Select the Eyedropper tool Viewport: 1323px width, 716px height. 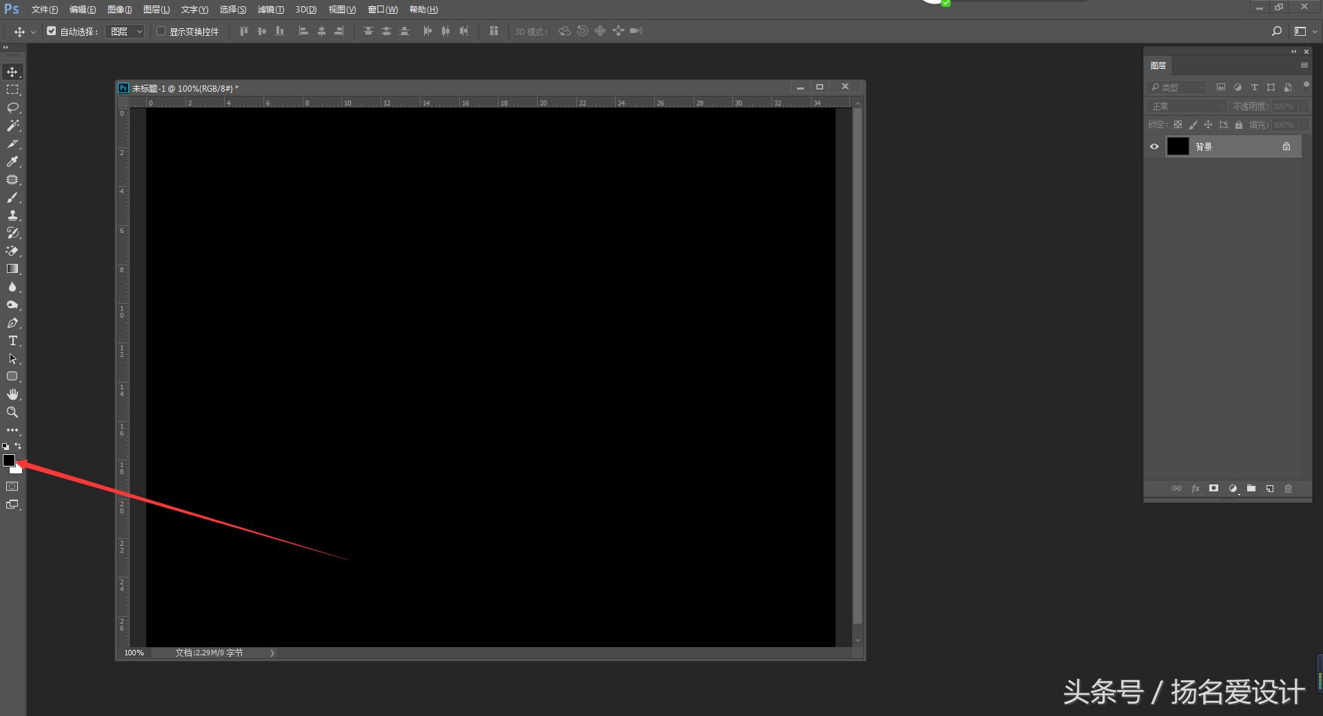click(12, 161)
